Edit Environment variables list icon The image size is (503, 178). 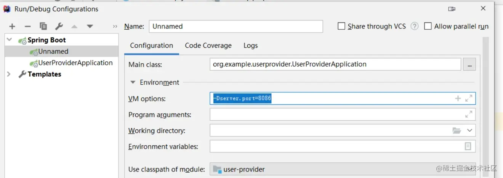(468, 146)
